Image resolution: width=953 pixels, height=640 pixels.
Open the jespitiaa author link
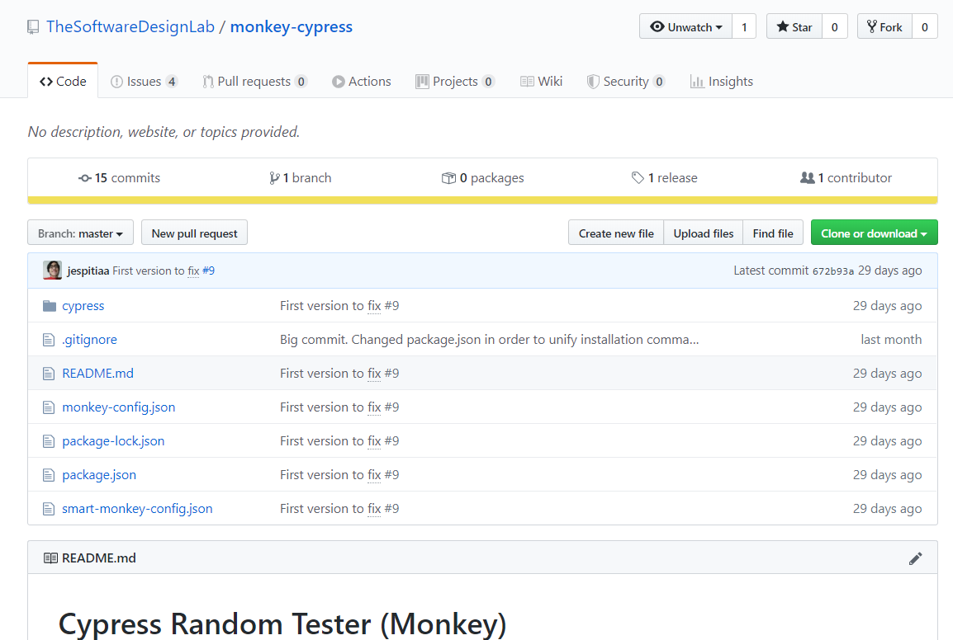pos(88,271)
